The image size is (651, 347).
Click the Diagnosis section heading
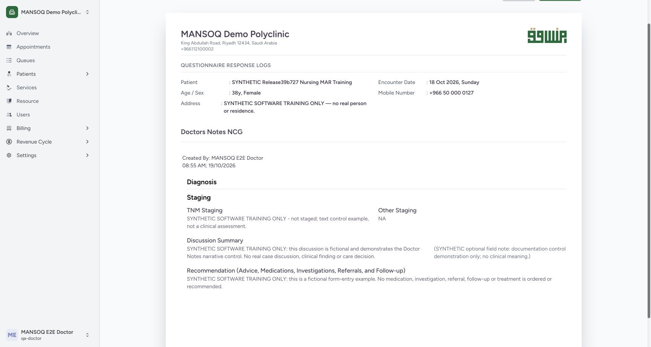[x=202, y=182]
